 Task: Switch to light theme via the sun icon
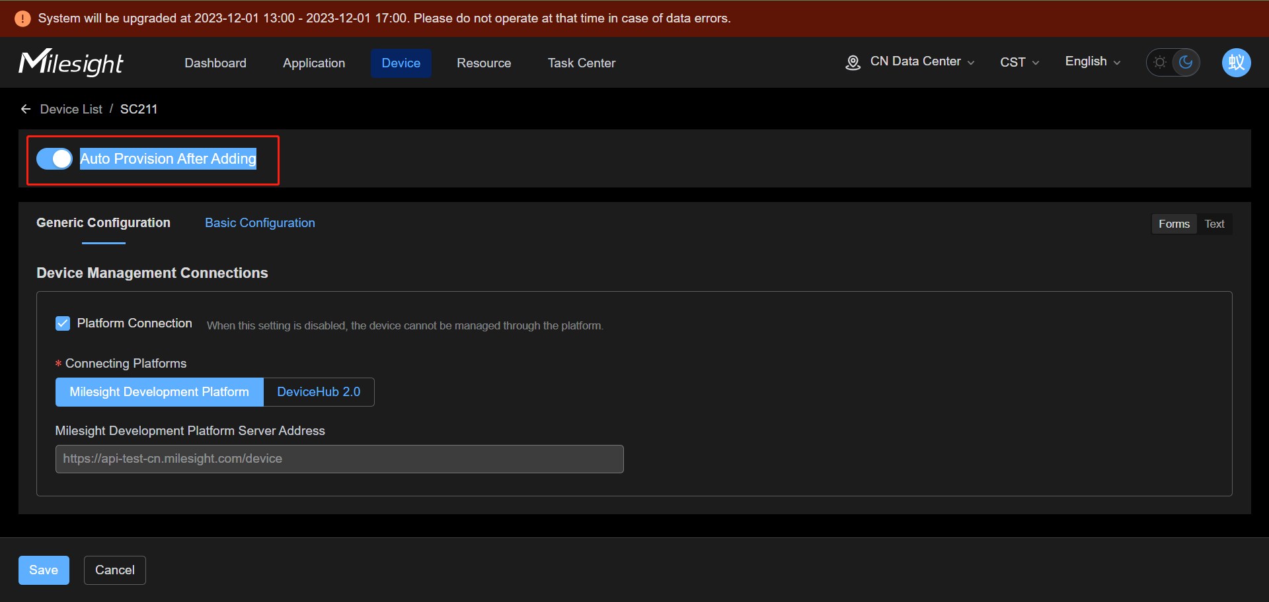(1160, 63)
